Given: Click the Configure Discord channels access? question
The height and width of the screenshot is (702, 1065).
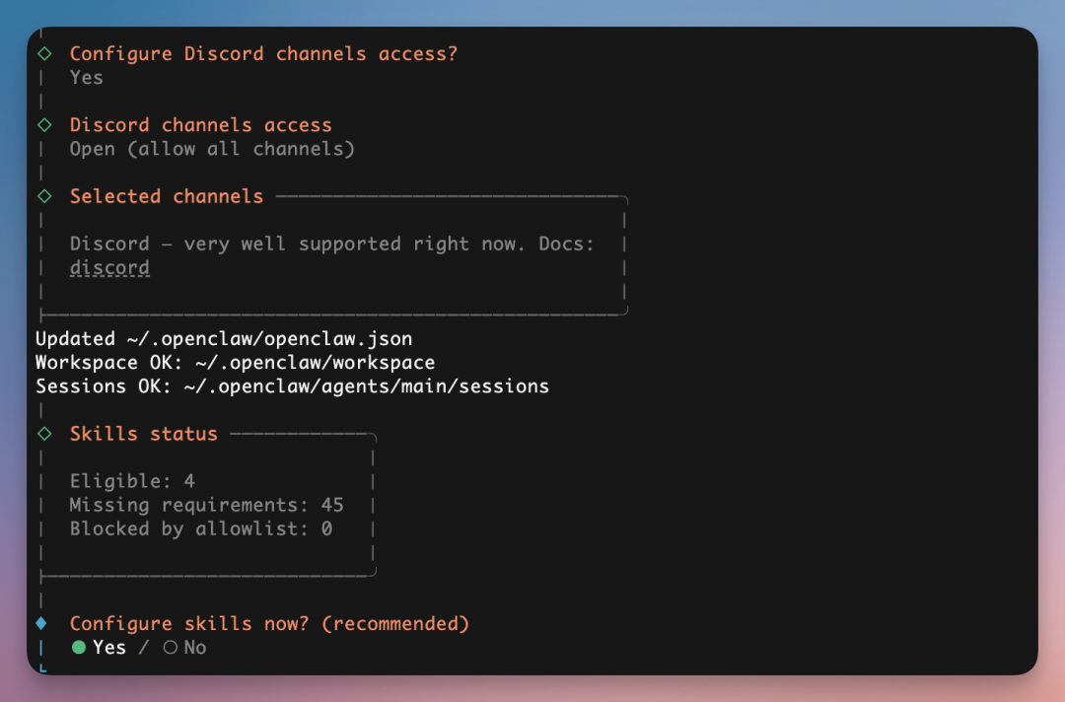Looking at the screenshot, I should [263, 54].
